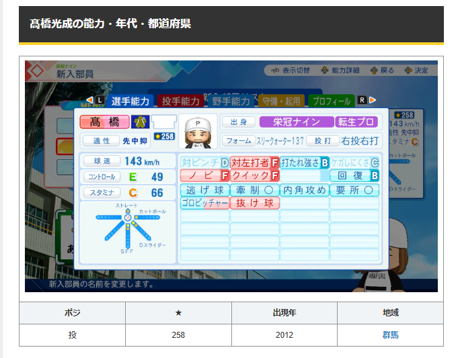Screen dimensions: 460x358
Task: Click the 戻る control hint
Action: point(382,71)
